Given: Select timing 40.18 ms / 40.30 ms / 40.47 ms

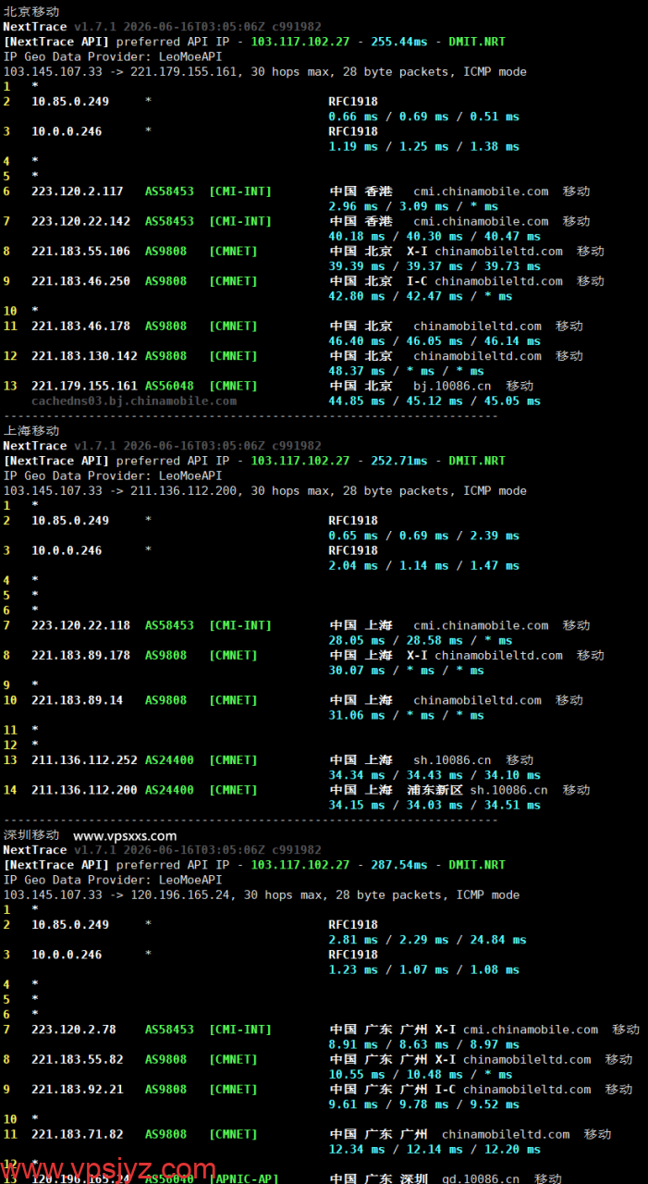Looking at the screenshot, I should tap(435, 236).
